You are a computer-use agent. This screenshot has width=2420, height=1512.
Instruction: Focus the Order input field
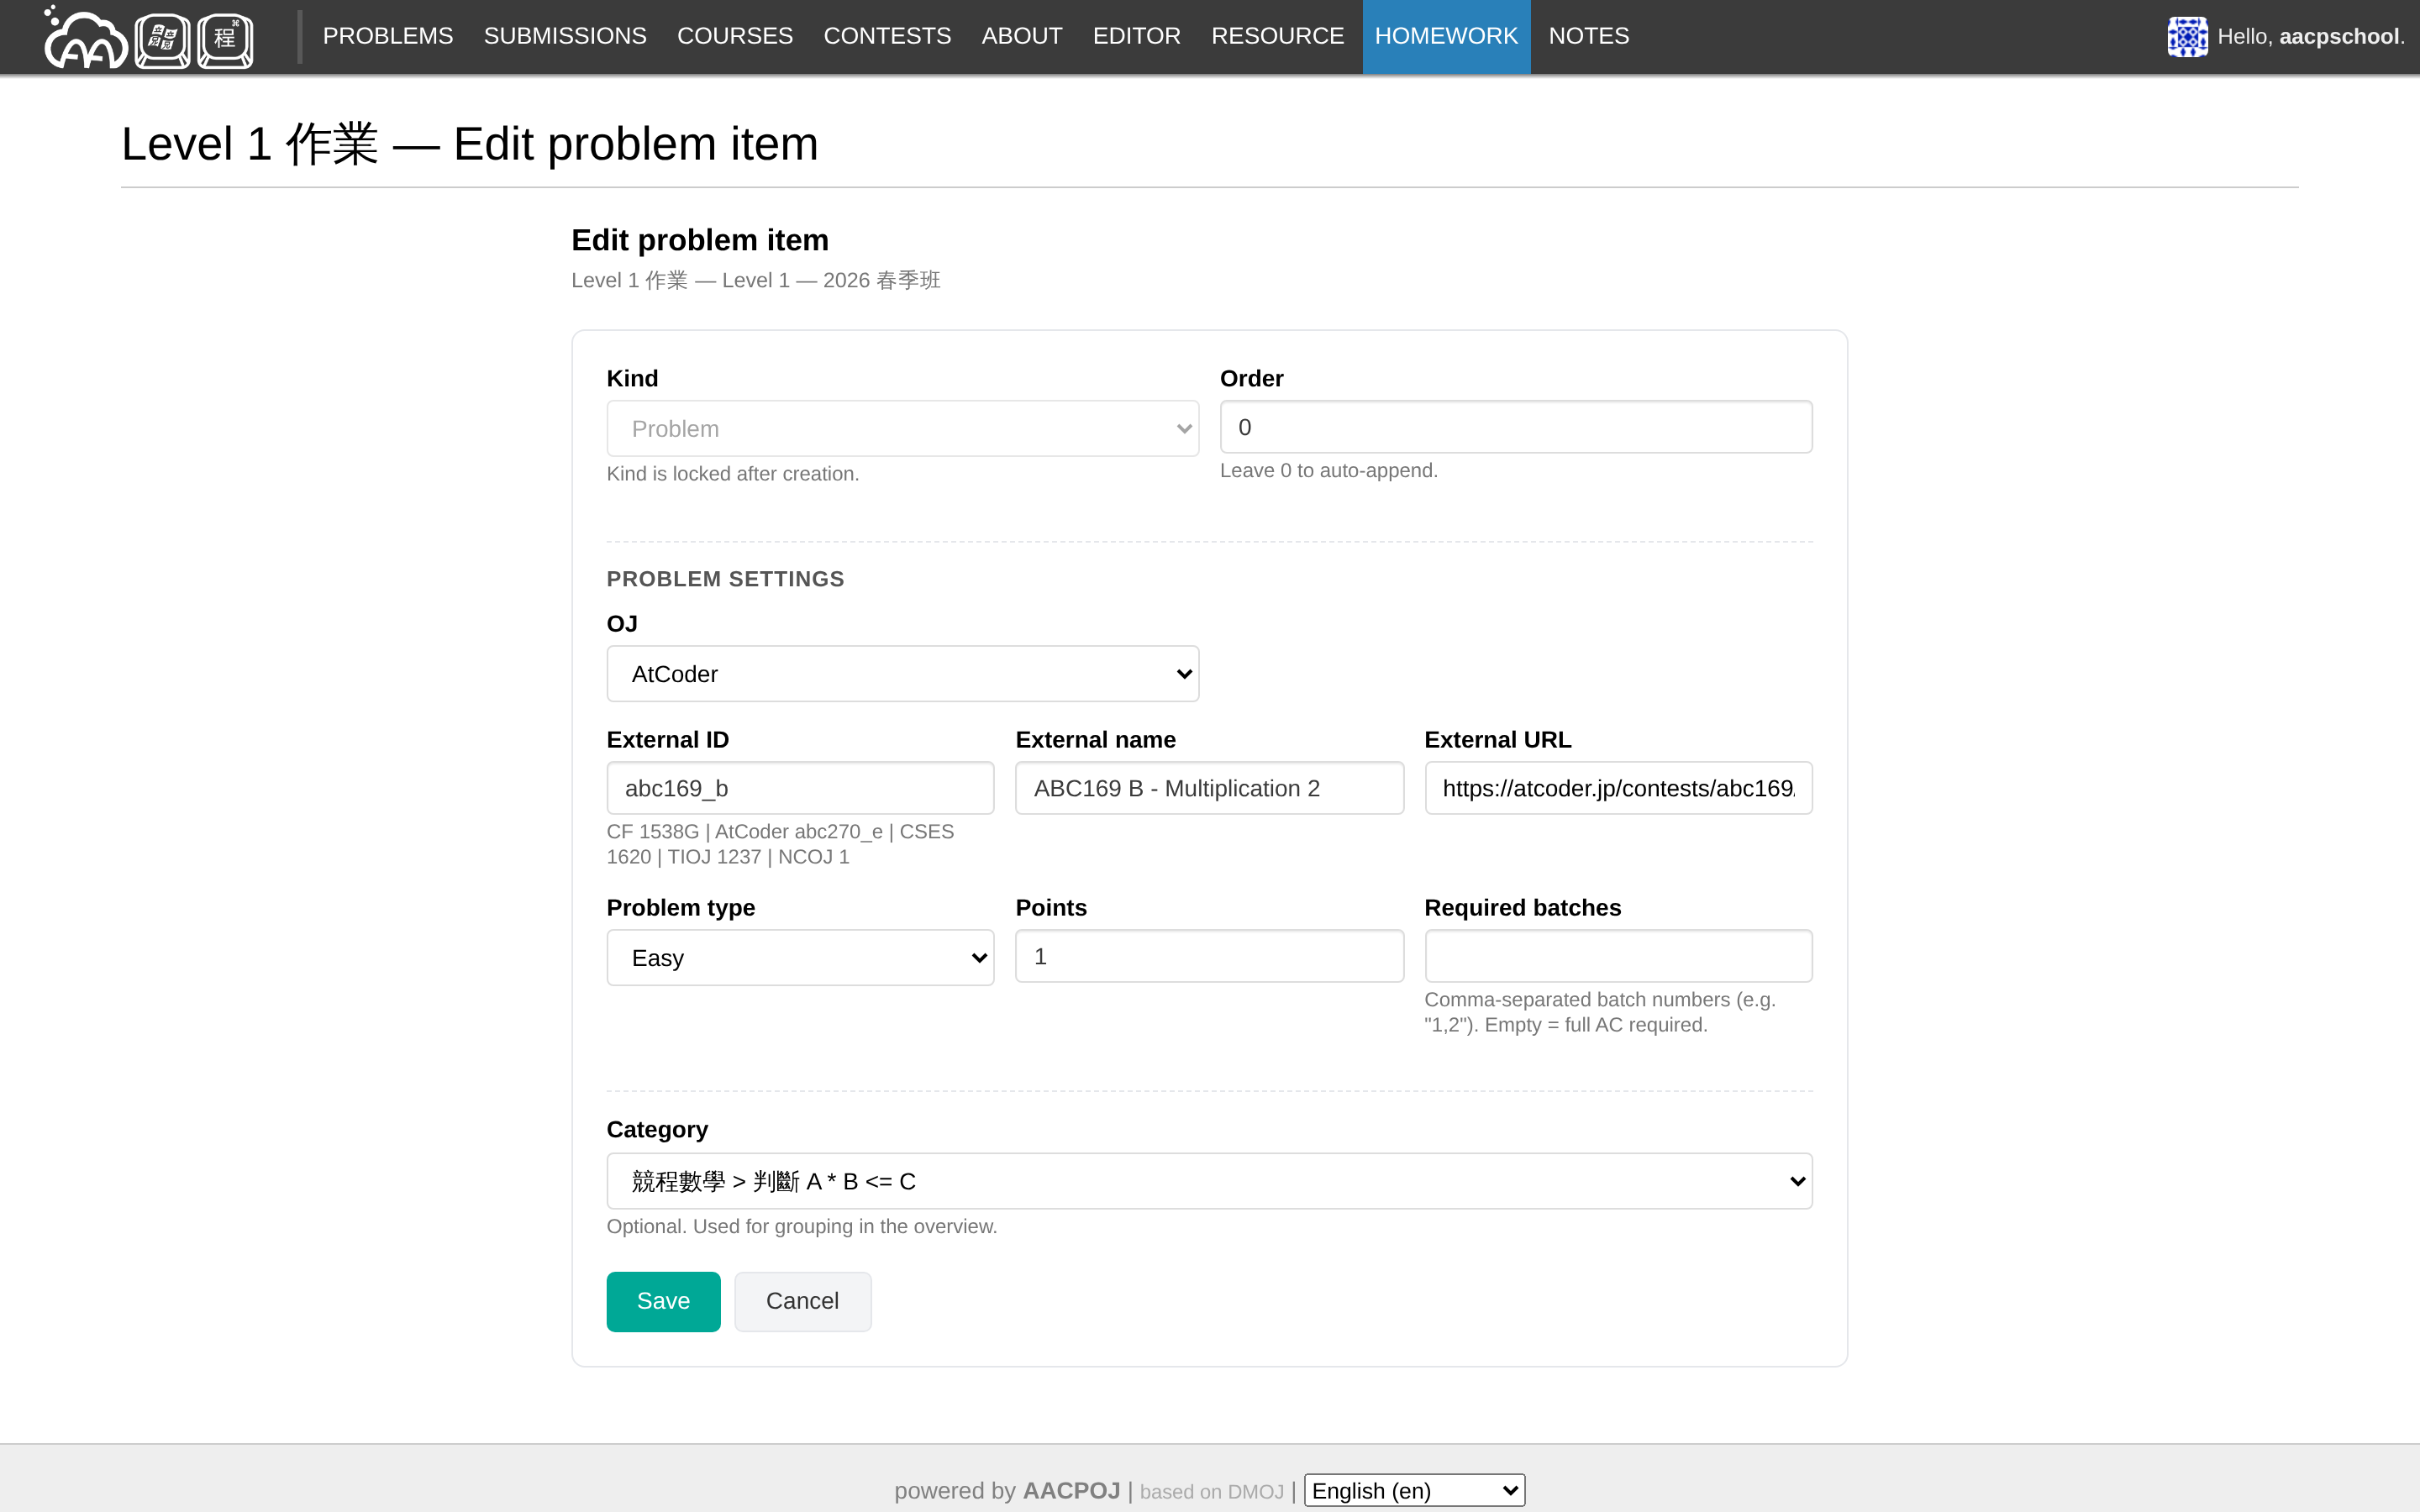[1515, 428]
